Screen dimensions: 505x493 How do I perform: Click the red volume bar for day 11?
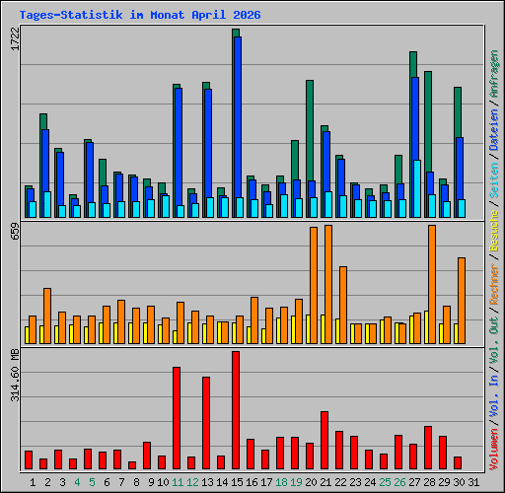tap(177, 418)
